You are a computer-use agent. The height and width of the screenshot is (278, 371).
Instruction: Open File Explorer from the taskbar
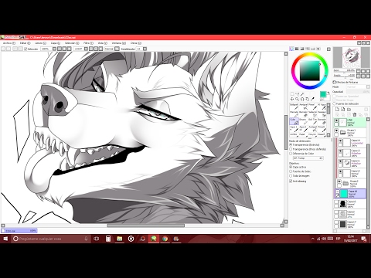(120, 239)
